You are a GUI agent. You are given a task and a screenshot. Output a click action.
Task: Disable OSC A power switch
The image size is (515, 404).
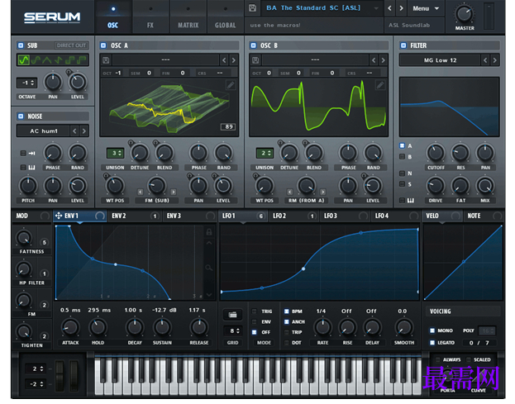pyautogui.click(x=103, y=45)
